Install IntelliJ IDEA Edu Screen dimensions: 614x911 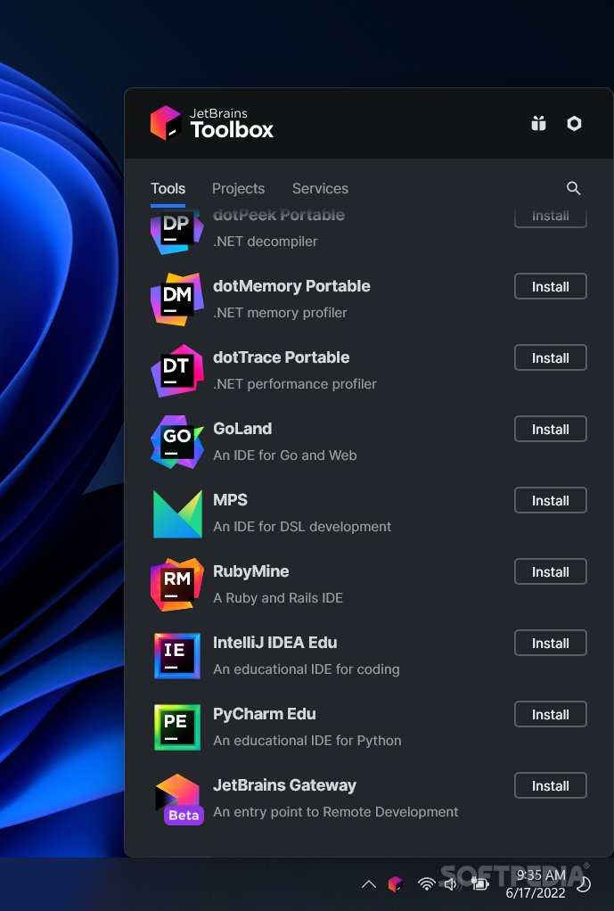pos(550,644)
